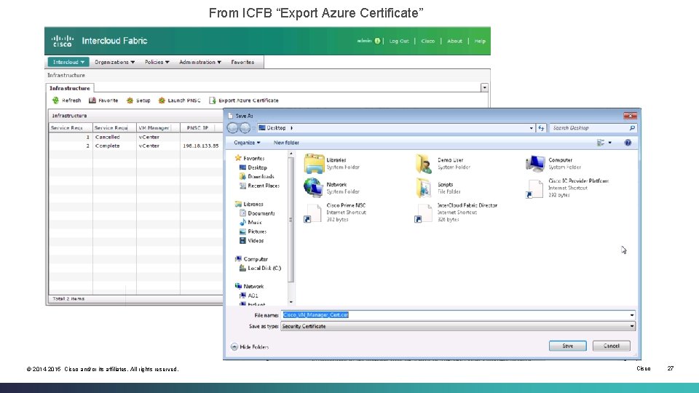Close the Save As dialog
Image resolution: width=699 pixels, height=393 pixels.
pyautogui.click(x=630, y=116)
